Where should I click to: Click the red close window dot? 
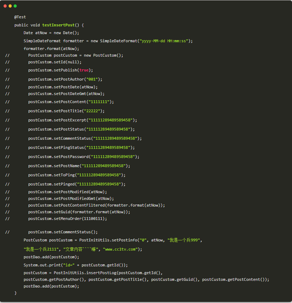click(5, 6)
